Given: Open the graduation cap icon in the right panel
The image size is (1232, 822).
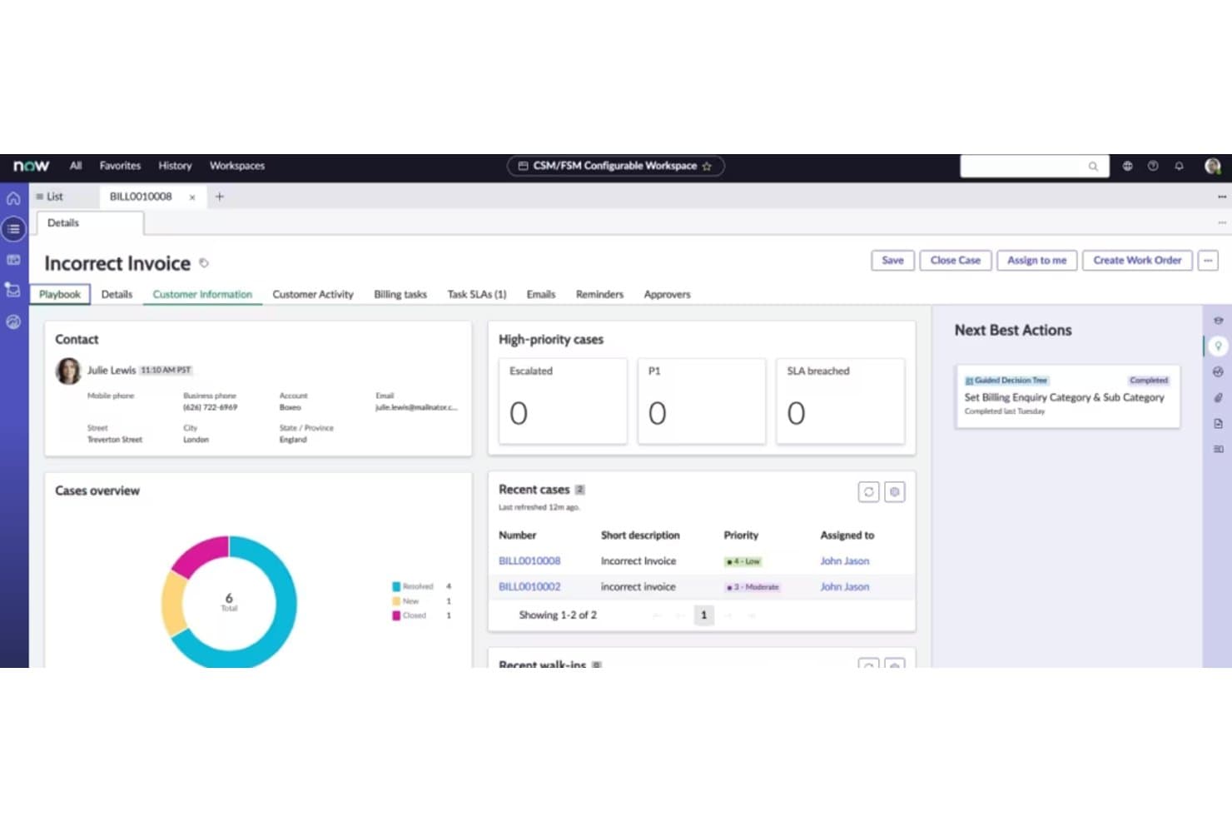Looking at the screenshot, I should 1218,321.
